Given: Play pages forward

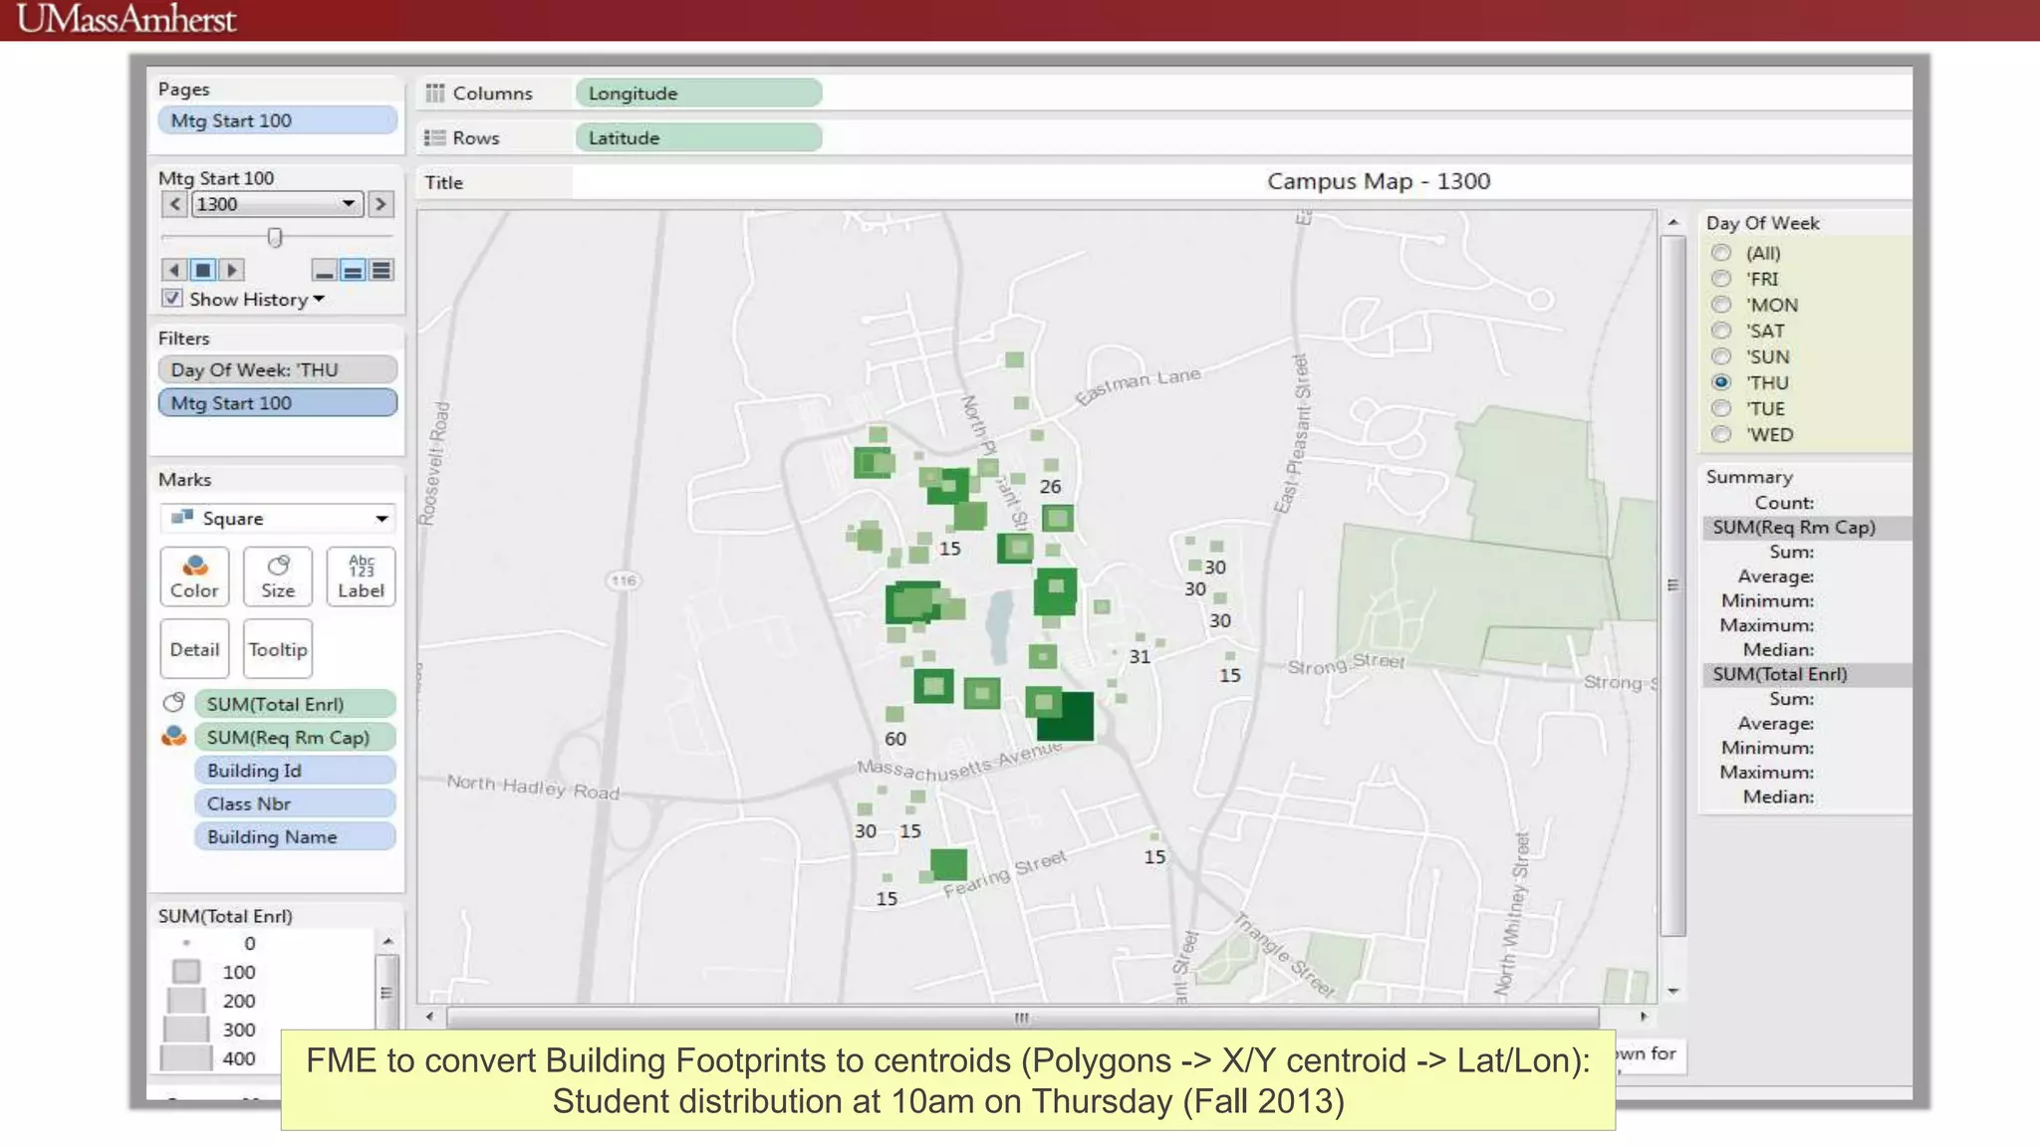Looking at the screenshot, I should coord(232,270).
